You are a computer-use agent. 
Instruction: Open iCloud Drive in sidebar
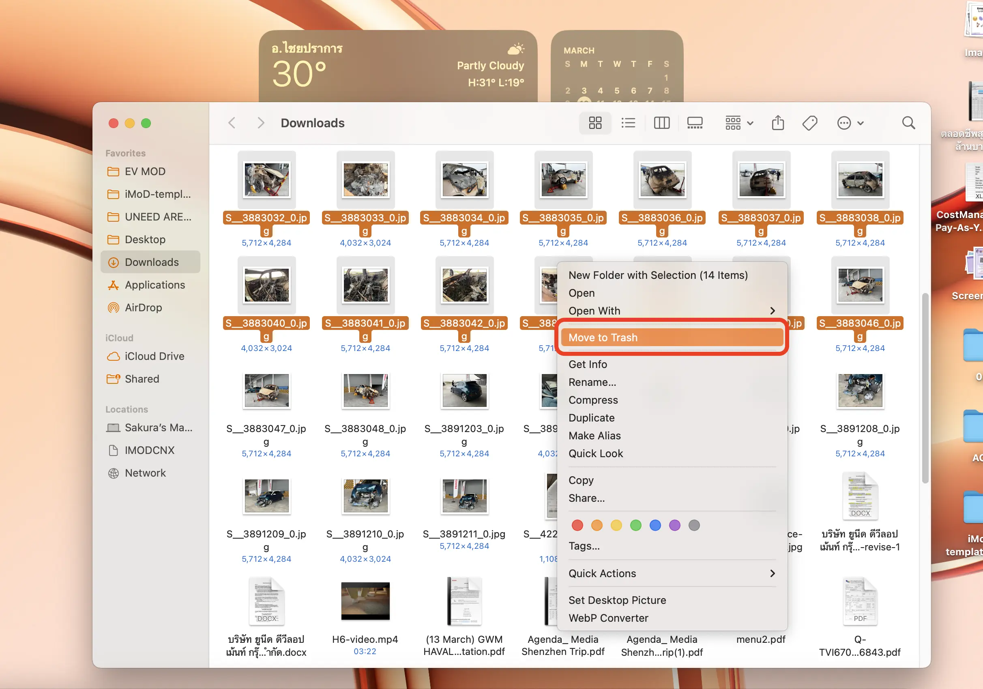point(154,356)
